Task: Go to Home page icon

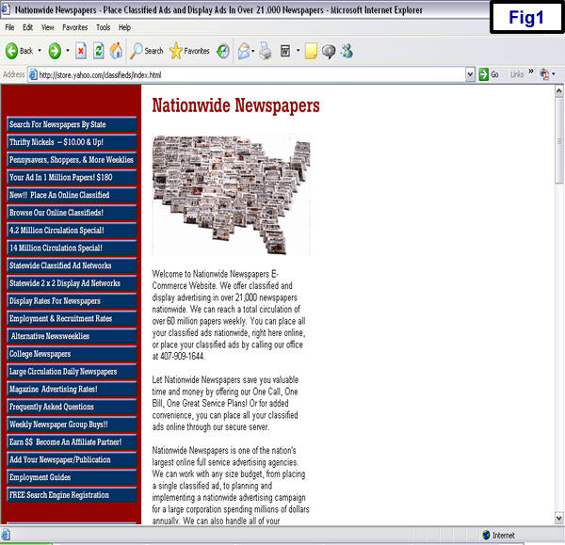Action: 116,51
